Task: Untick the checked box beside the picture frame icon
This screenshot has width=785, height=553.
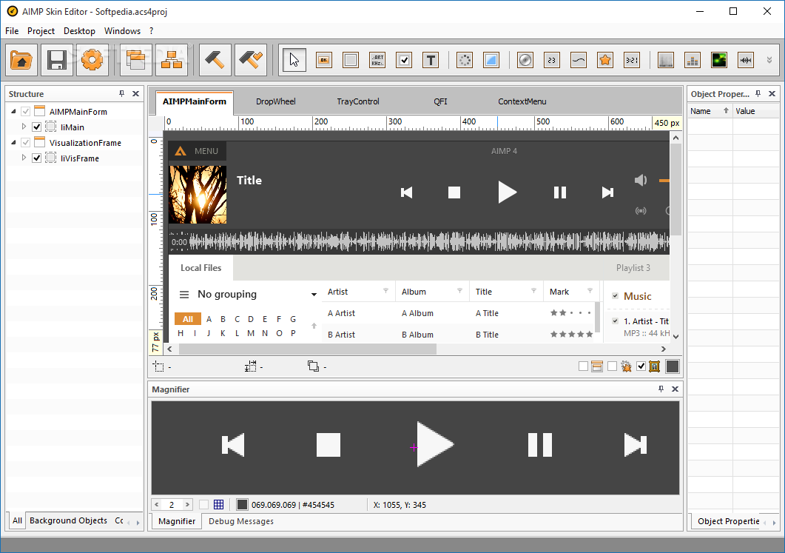Action: (641, 366)
